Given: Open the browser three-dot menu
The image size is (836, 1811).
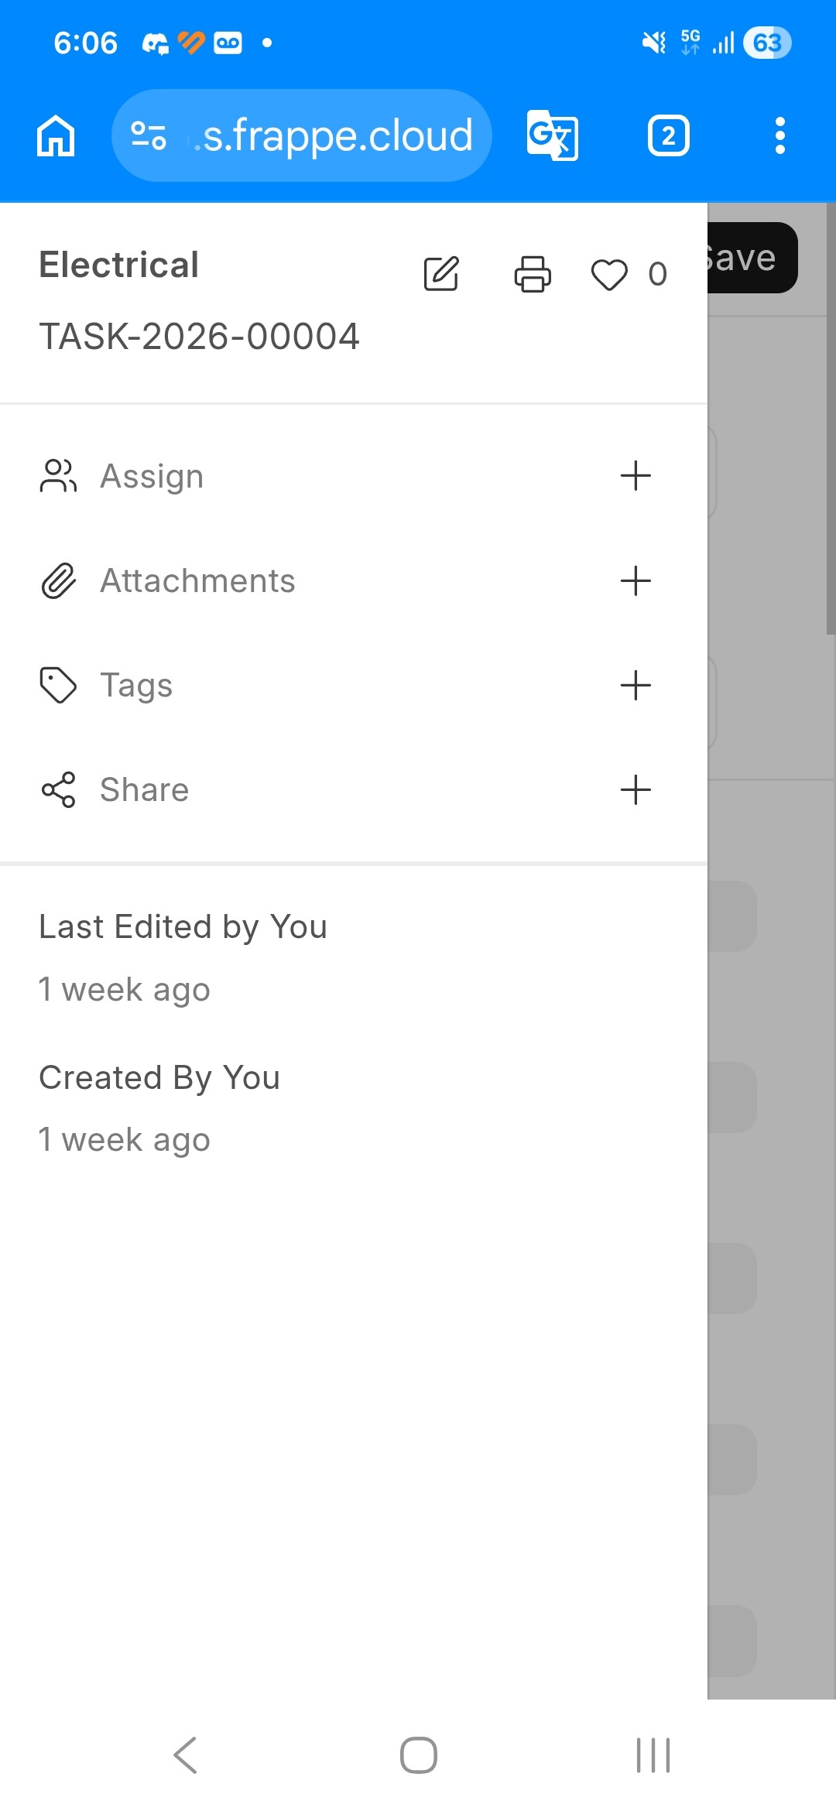Looking at the screenshot, I should [779, 136].
